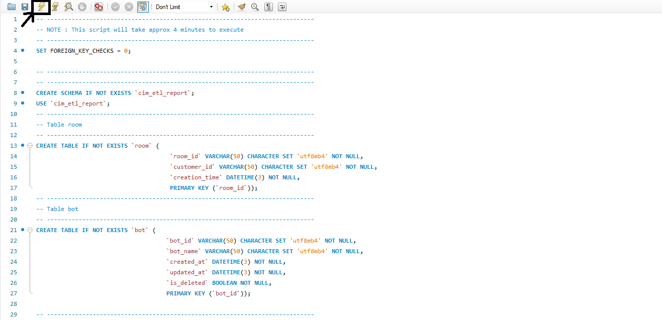Save snippet with the star plus icon
The height and width of the screenshot is (320, 662).
[x=225, y=7]
